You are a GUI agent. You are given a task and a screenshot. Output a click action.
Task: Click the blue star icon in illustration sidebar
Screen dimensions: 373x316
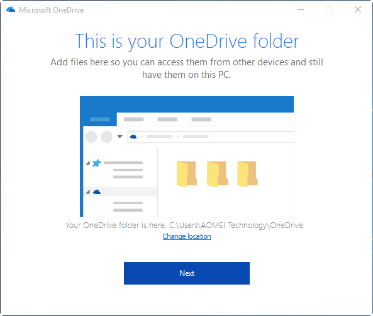coord(97,163)
